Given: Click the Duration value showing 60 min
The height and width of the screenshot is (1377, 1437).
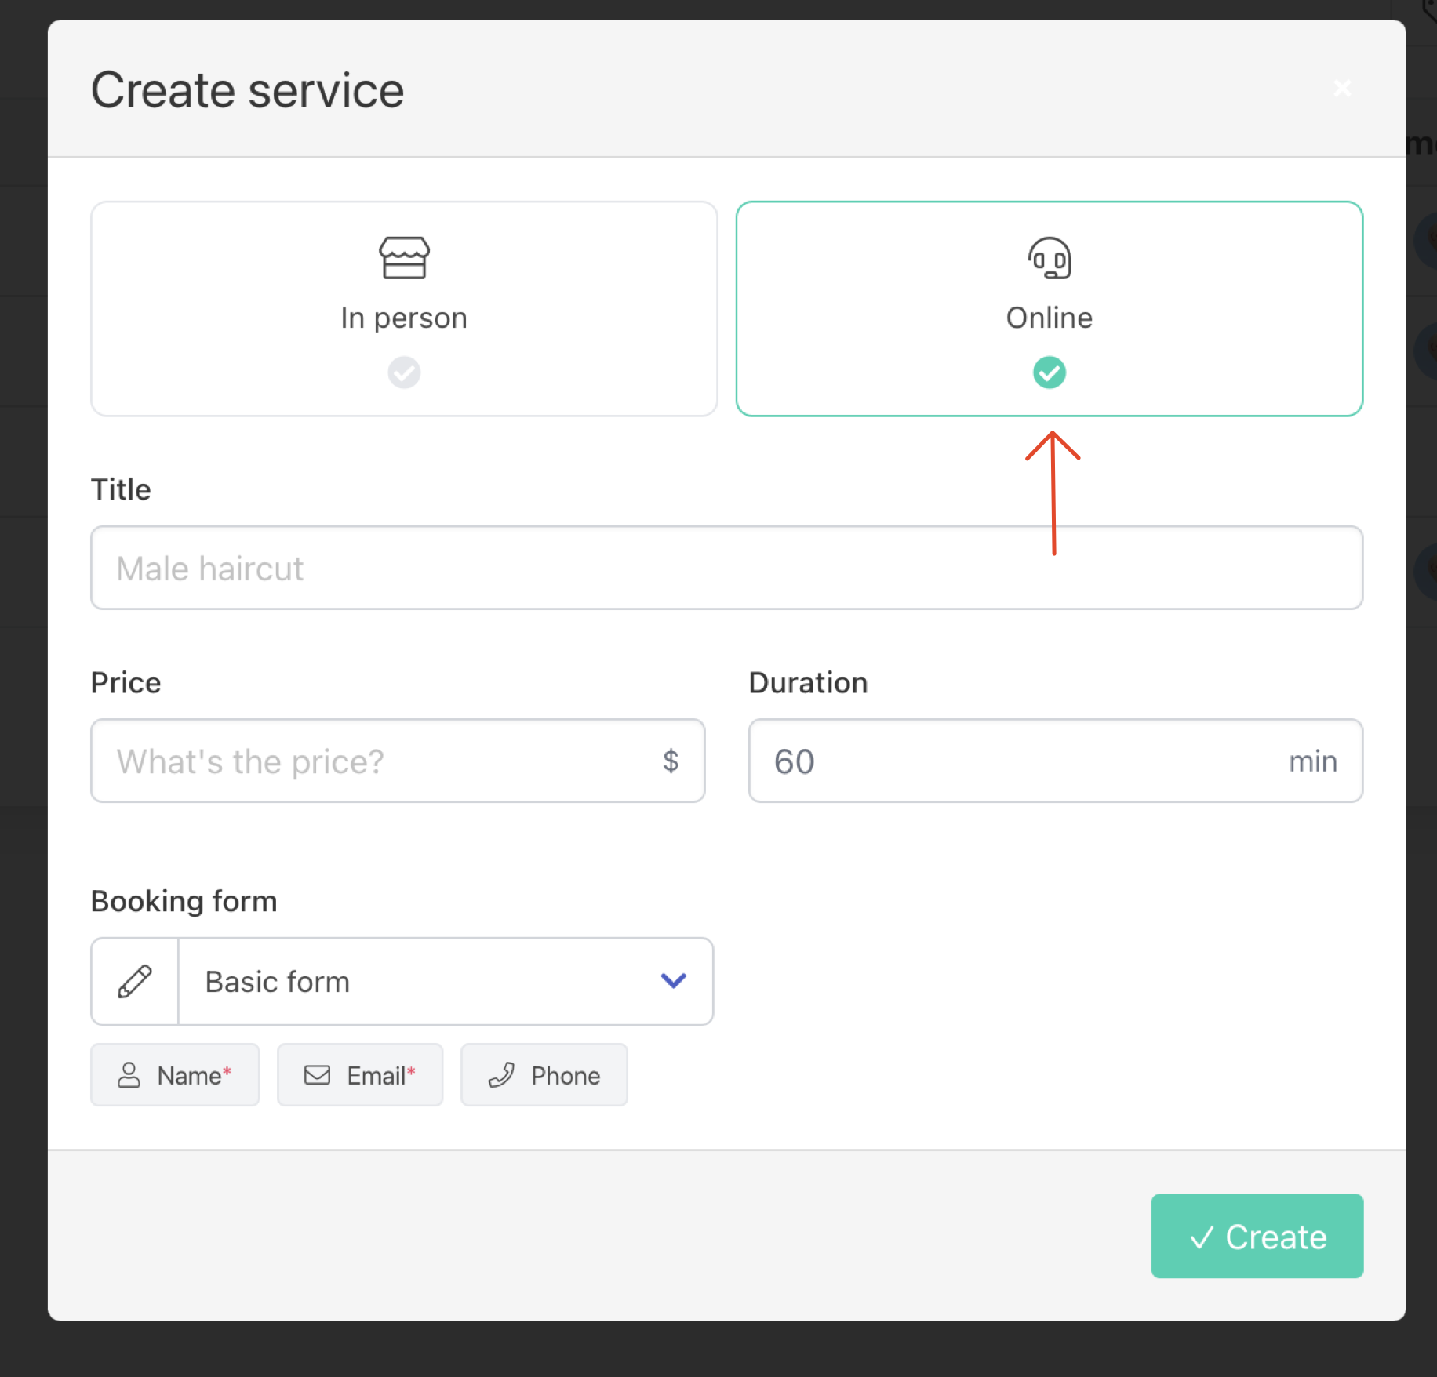Looking at the screenshot, I should coord(1055,761).
